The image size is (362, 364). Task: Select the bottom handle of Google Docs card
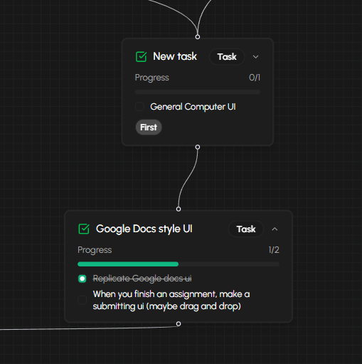179,324
